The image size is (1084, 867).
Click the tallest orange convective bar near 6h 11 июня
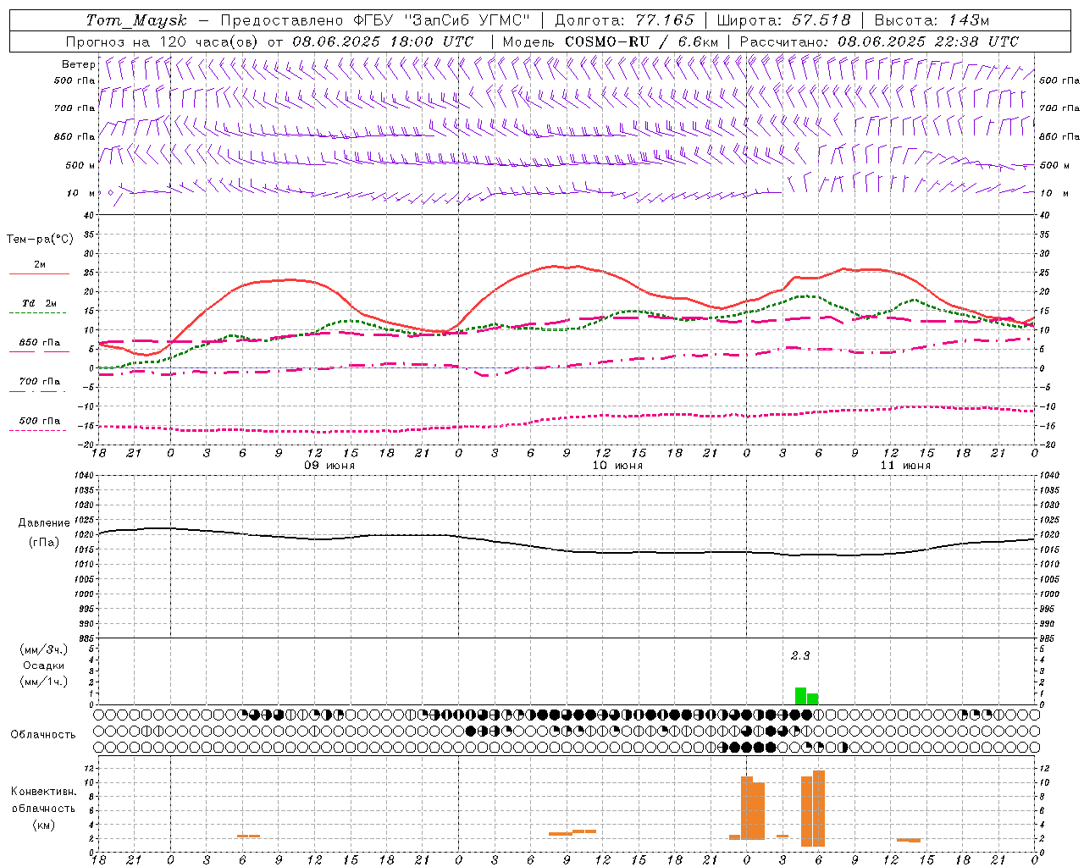(x=819, y=809)
